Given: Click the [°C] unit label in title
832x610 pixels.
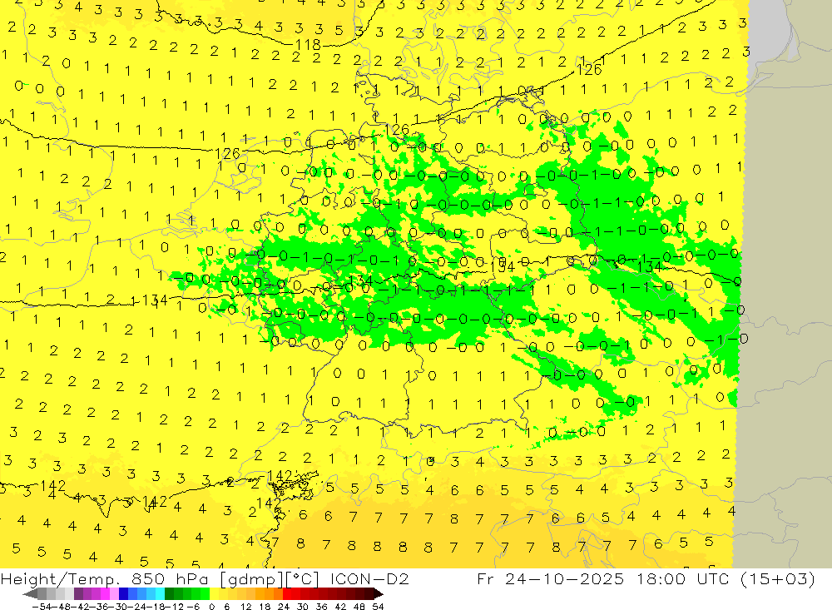Looking at the screenshot, I should click(302, 579).
